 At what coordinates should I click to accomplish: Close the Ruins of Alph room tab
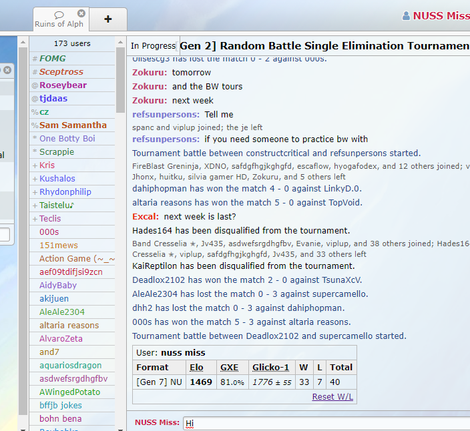[81, 13]
